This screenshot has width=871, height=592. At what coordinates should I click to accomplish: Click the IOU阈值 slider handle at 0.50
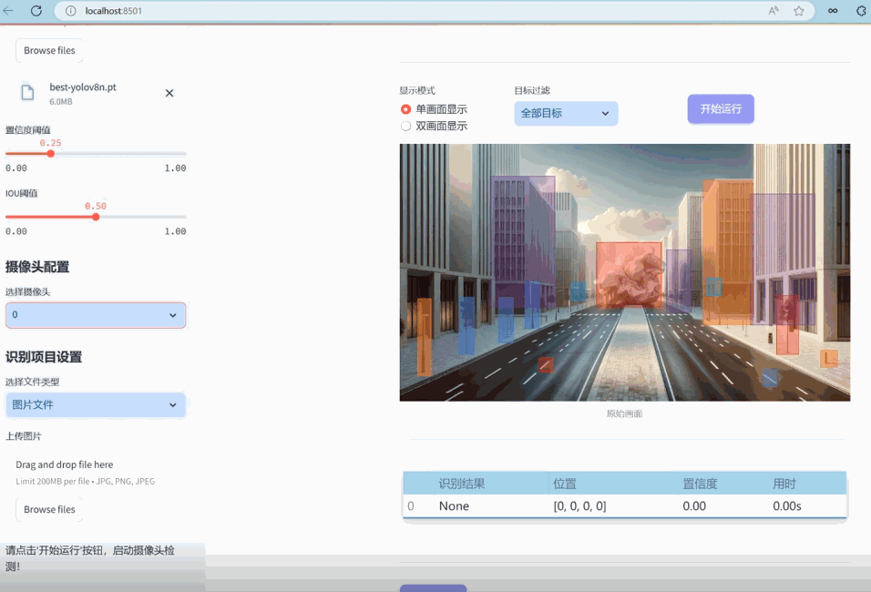point(96,217)
